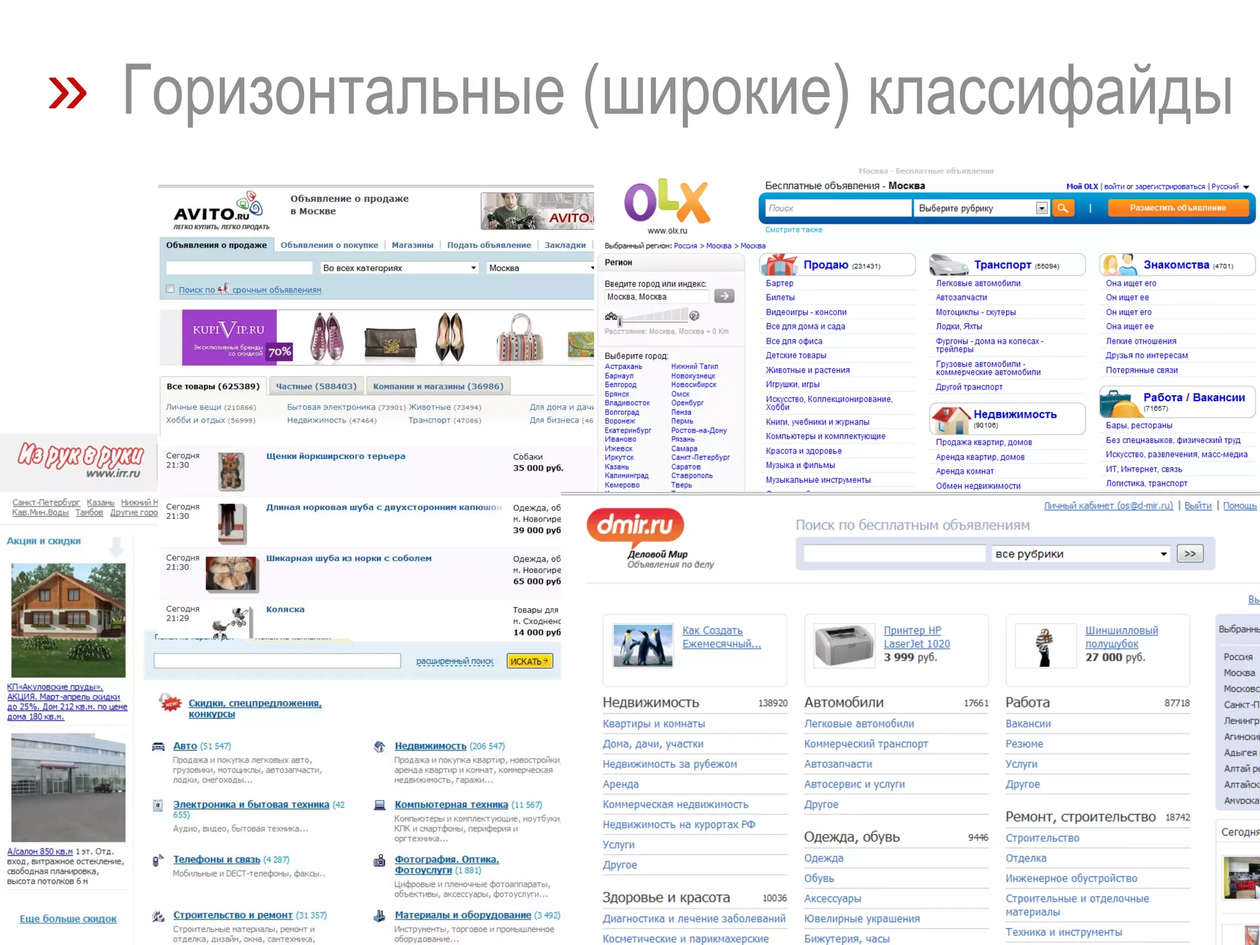Open the penguins thumbnail for Как Создать Ежемесячный

pos(643,645)
